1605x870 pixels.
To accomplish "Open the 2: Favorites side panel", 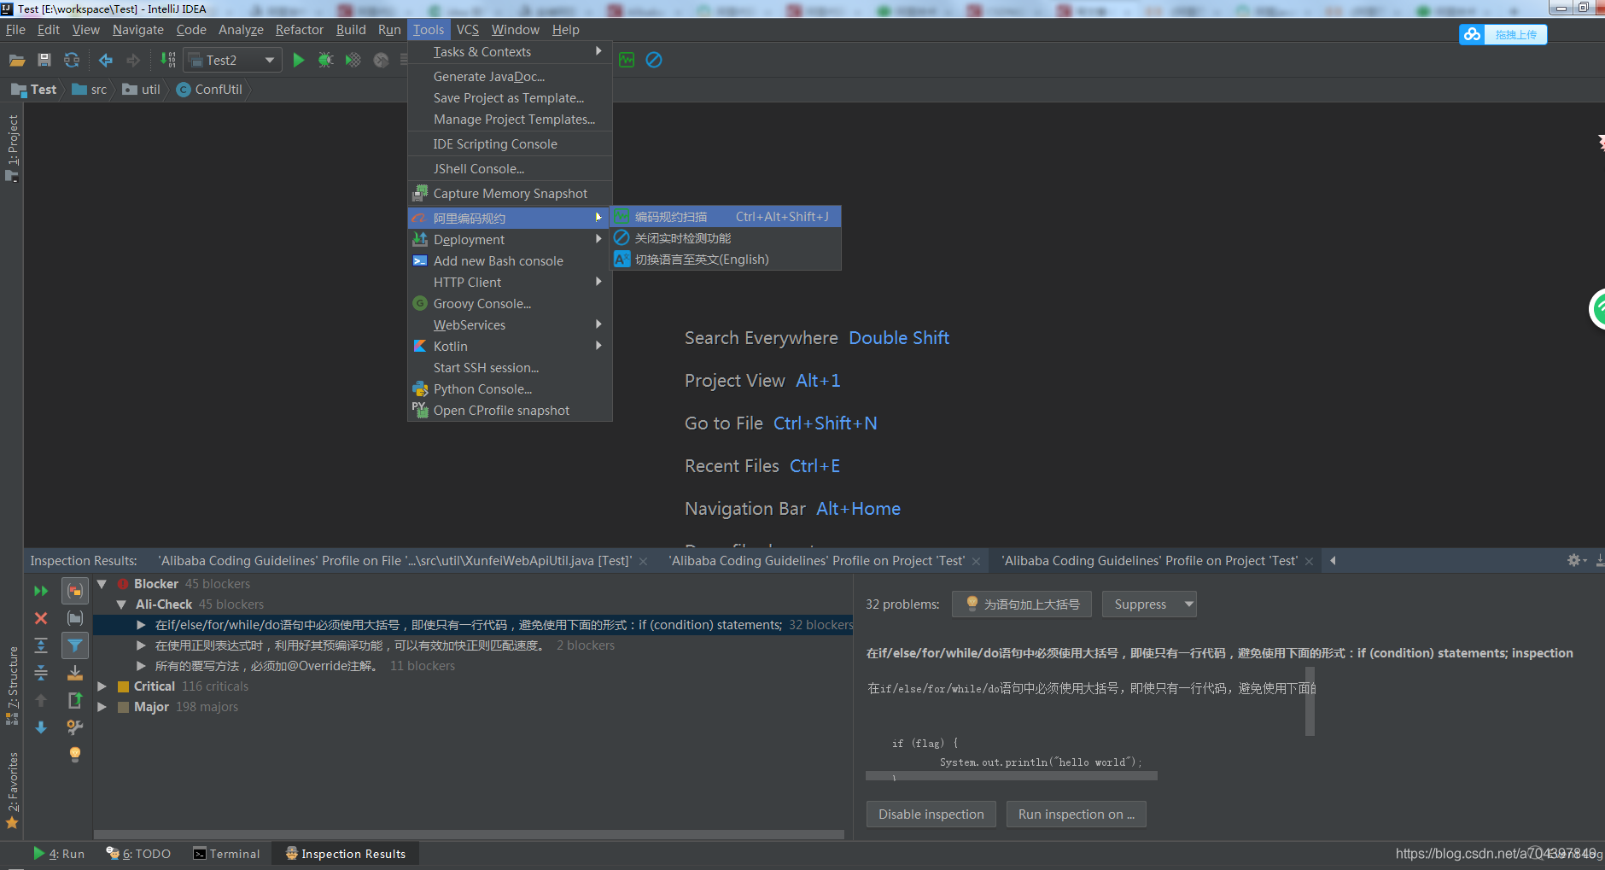I will pos(12,790).
